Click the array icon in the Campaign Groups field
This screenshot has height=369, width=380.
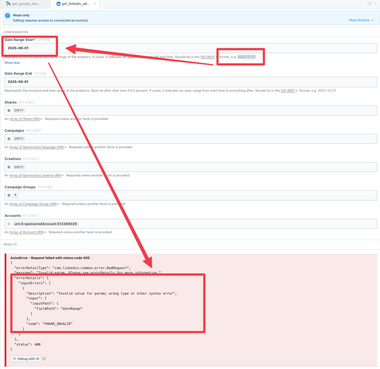[x=9, y=196]
